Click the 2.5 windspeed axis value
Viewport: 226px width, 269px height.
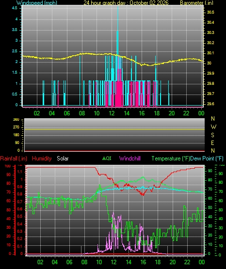[15, 51]
